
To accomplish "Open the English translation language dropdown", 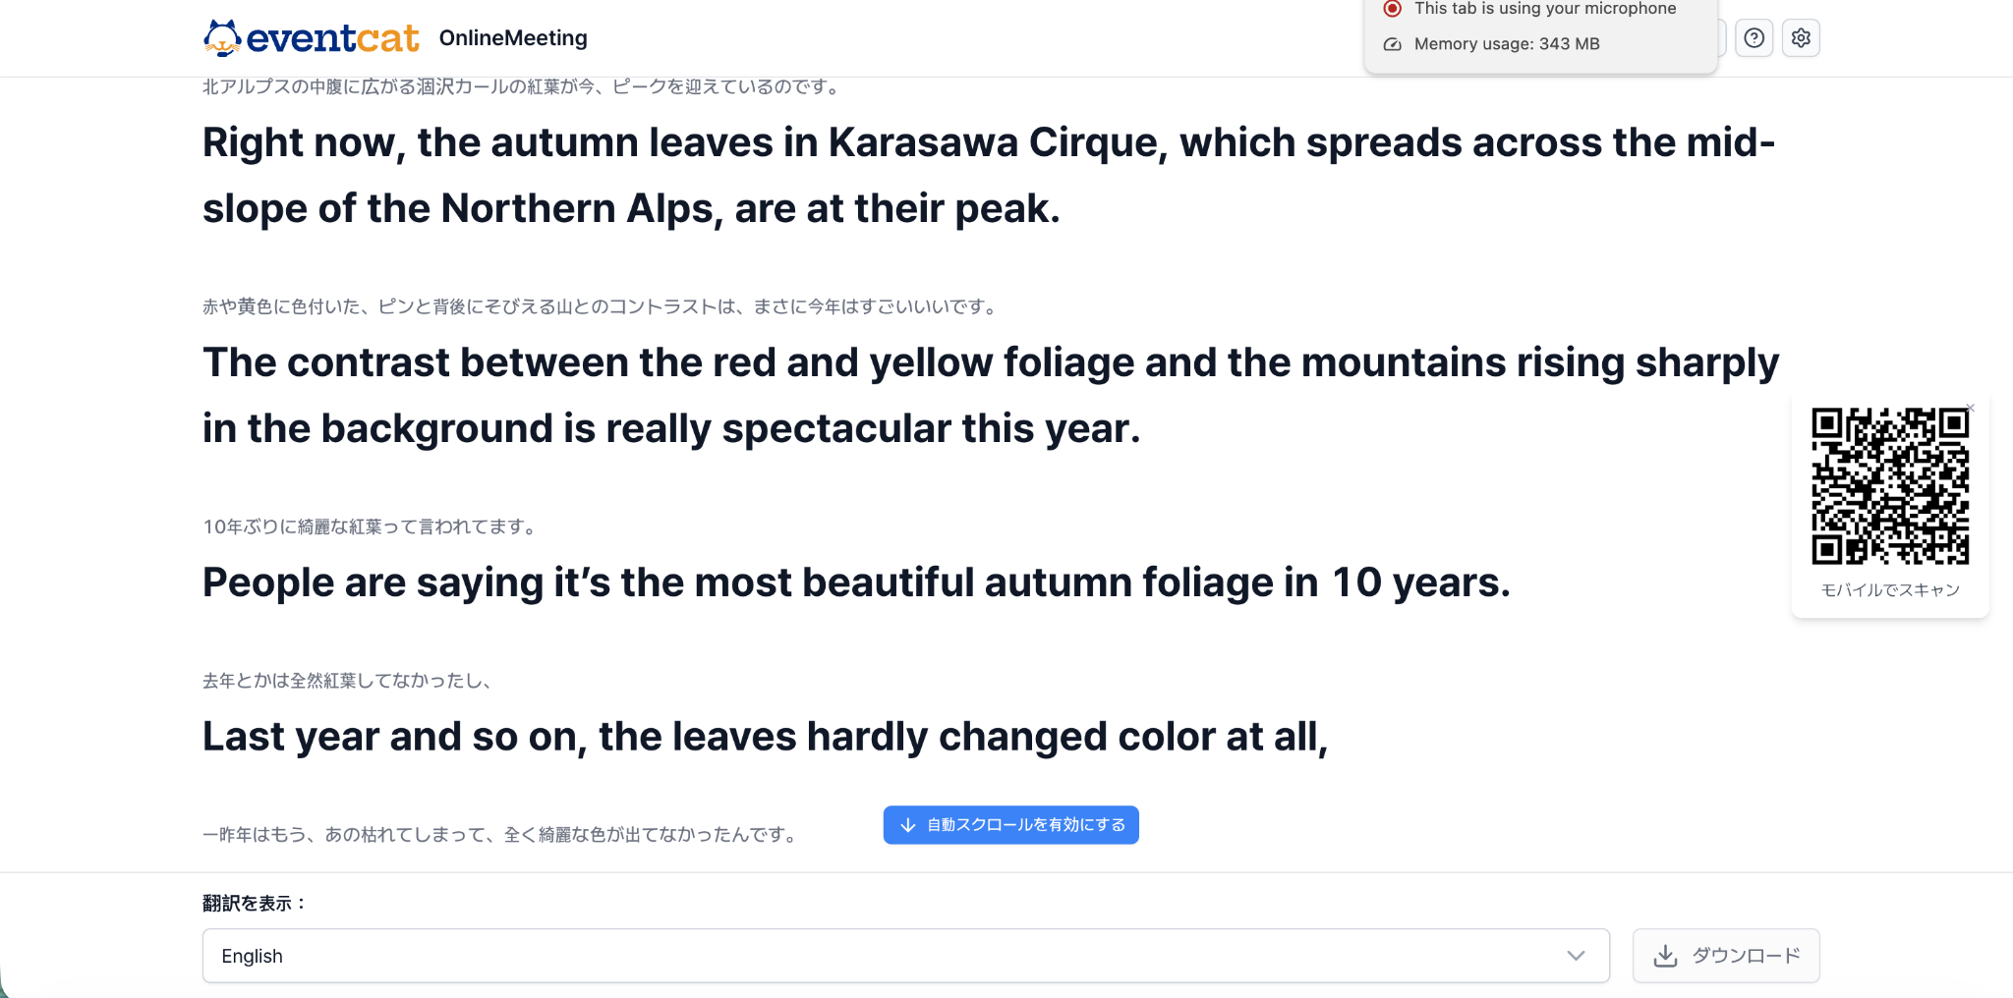I will coord(905,956).
